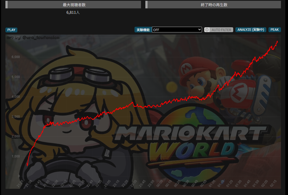Click the 21:35 time axis label
Screen dimensions: 288x195
coord(29,183)
